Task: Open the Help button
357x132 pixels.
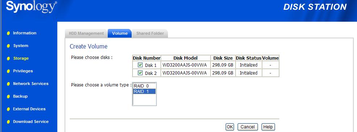Action: 268,127
